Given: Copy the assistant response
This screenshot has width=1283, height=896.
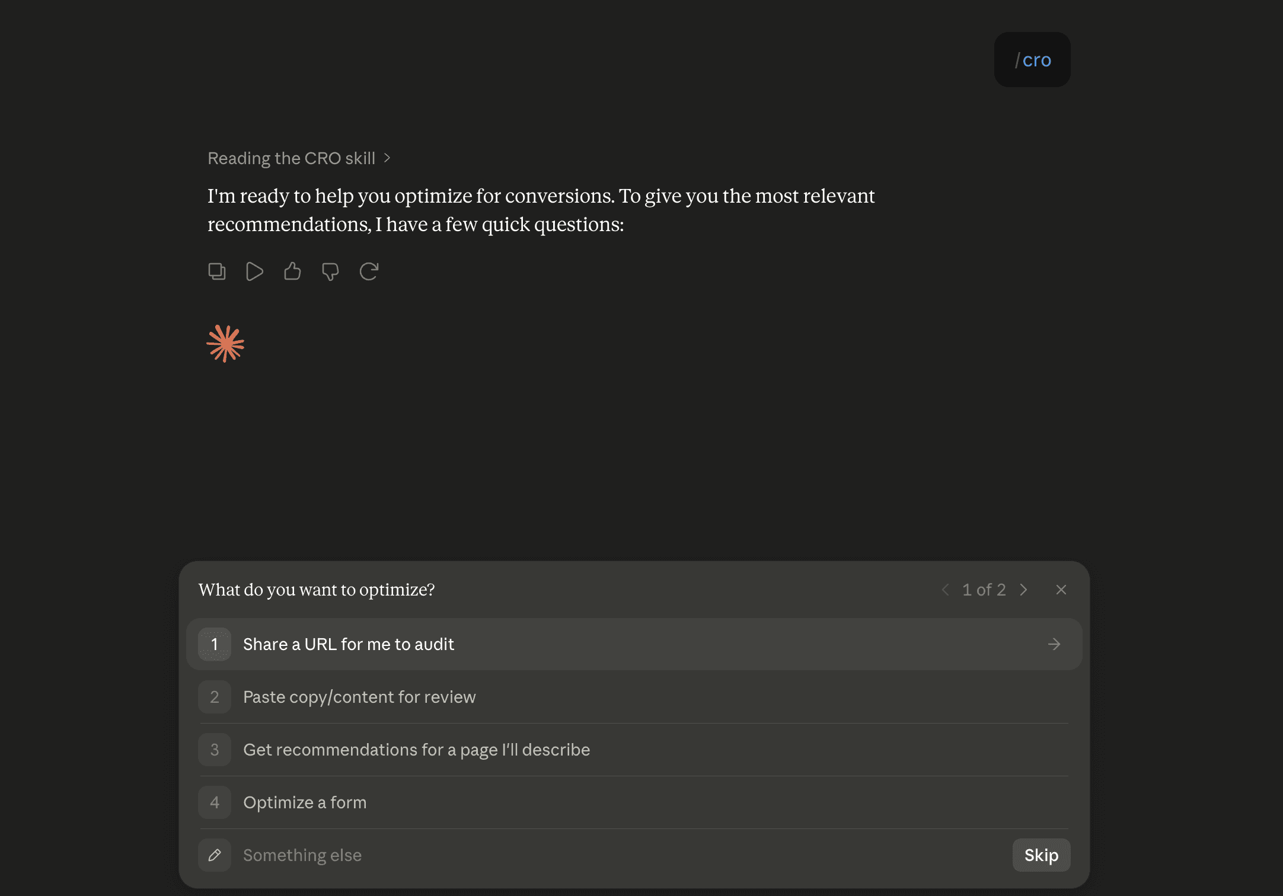Looking at the screenshot, I should point(217,271).
